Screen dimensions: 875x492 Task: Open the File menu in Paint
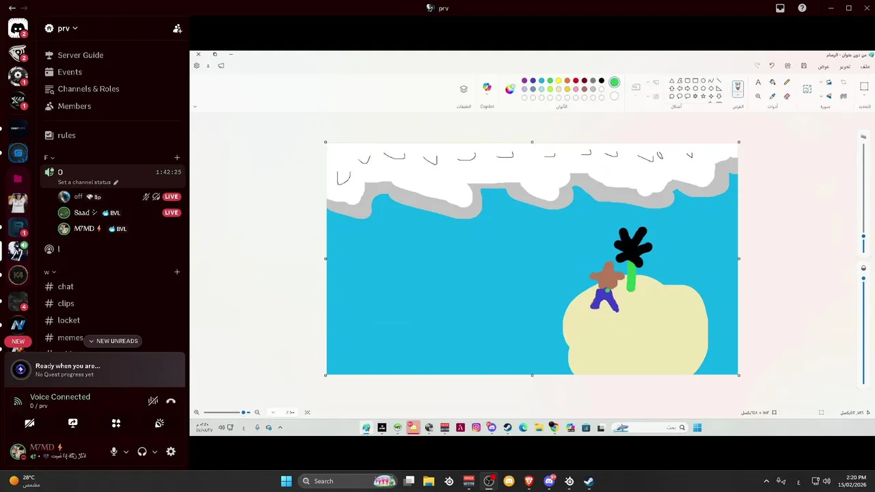pos(865,66)
